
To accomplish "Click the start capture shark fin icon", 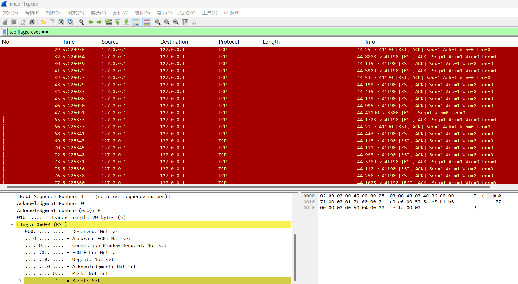I will coord(5,22).
